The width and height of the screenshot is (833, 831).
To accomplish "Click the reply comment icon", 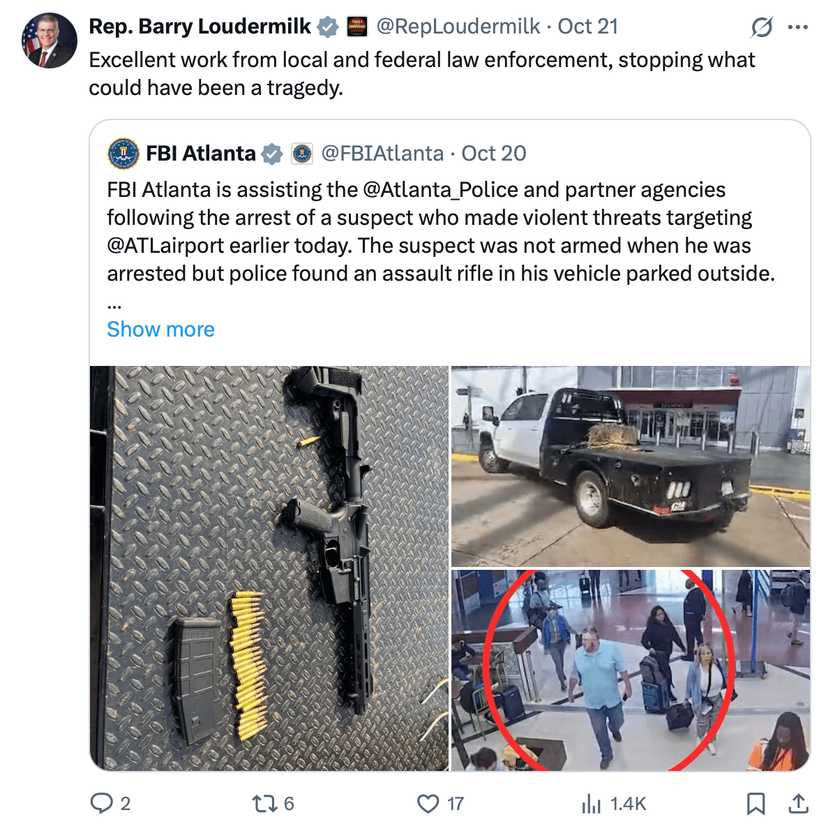I will point(102,804).
